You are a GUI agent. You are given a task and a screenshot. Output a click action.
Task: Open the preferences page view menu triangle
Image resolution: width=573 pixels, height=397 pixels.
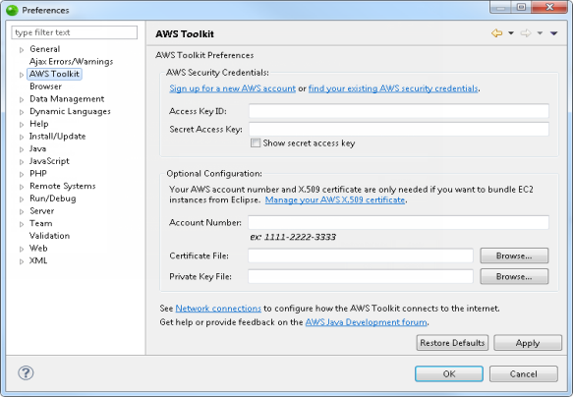553,33
